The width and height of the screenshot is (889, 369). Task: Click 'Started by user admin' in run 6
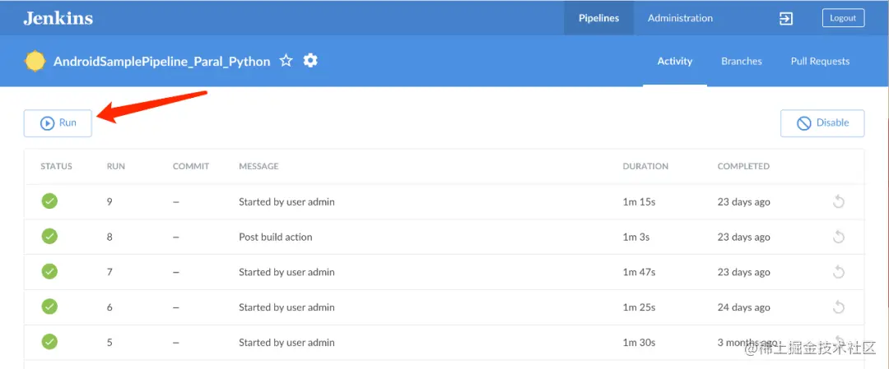(286, 307)
